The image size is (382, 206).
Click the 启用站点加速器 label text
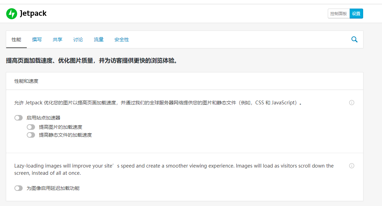[43, 118]
